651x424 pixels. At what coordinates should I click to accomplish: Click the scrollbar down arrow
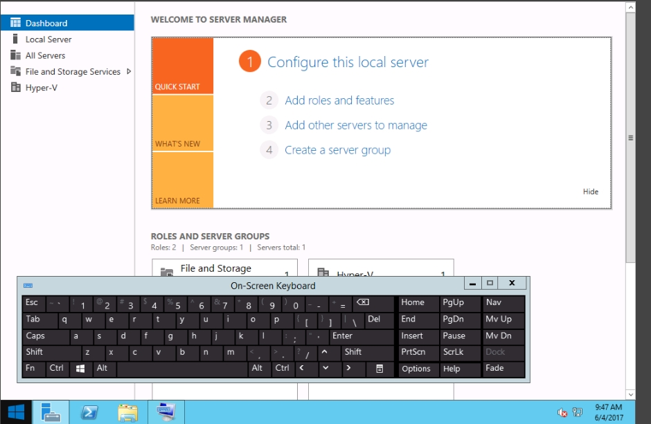coord(631,394)
